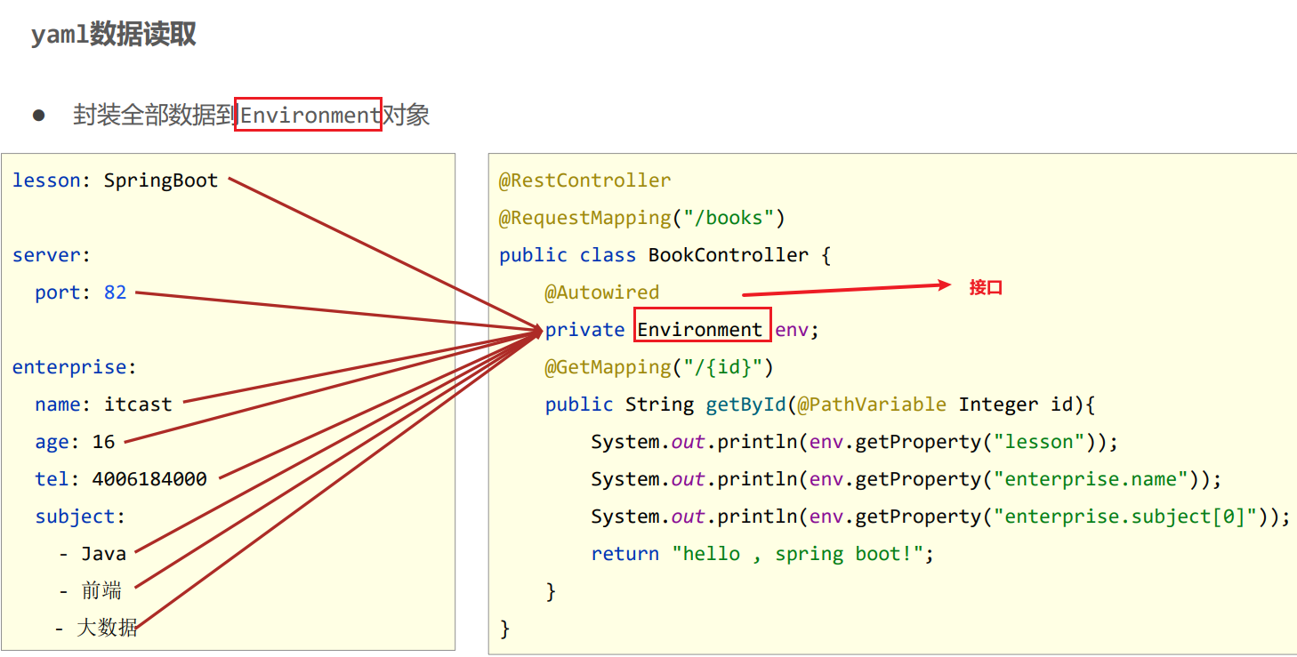The image size is (1297, 657).
Task: Click the "tel" key in the yaml
Action: [x=52, y=479]
